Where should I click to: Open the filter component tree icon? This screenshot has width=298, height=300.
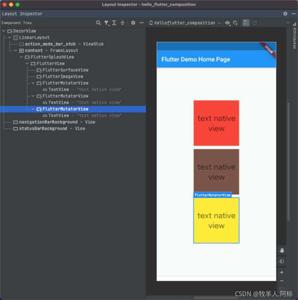(106, 23)
